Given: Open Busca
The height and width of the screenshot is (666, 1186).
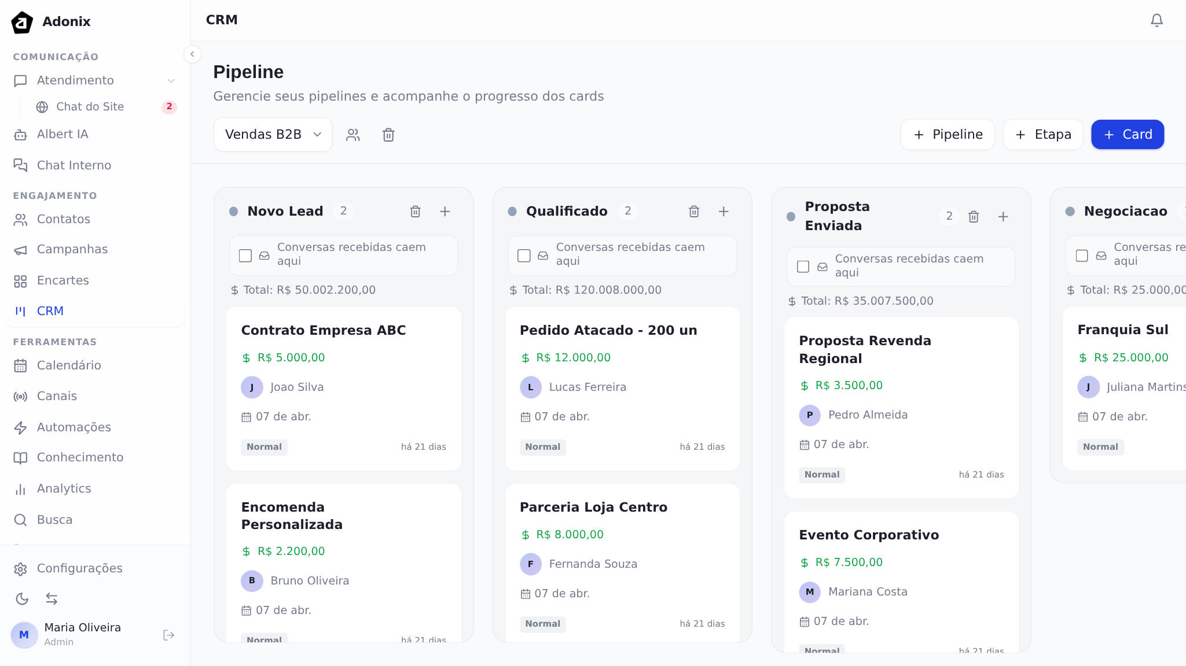Looking at the screenshot, I should 96,520.
